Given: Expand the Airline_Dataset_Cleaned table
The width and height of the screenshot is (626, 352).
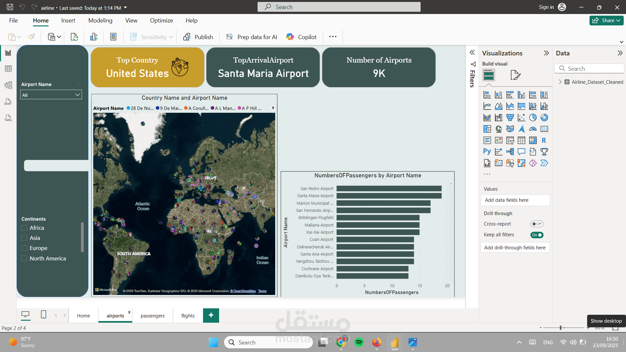Looking at the screenshot, I should pyautogui.click(x=560, y=82).
